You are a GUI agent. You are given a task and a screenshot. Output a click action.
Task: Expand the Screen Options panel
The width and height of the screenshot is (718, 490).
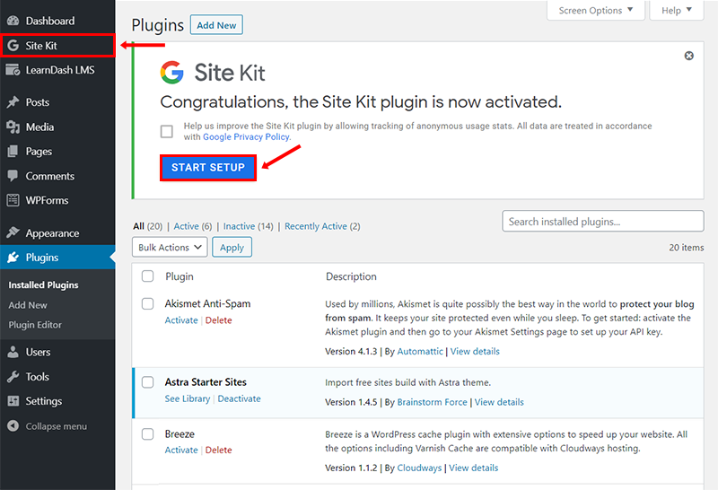[596, 11]
